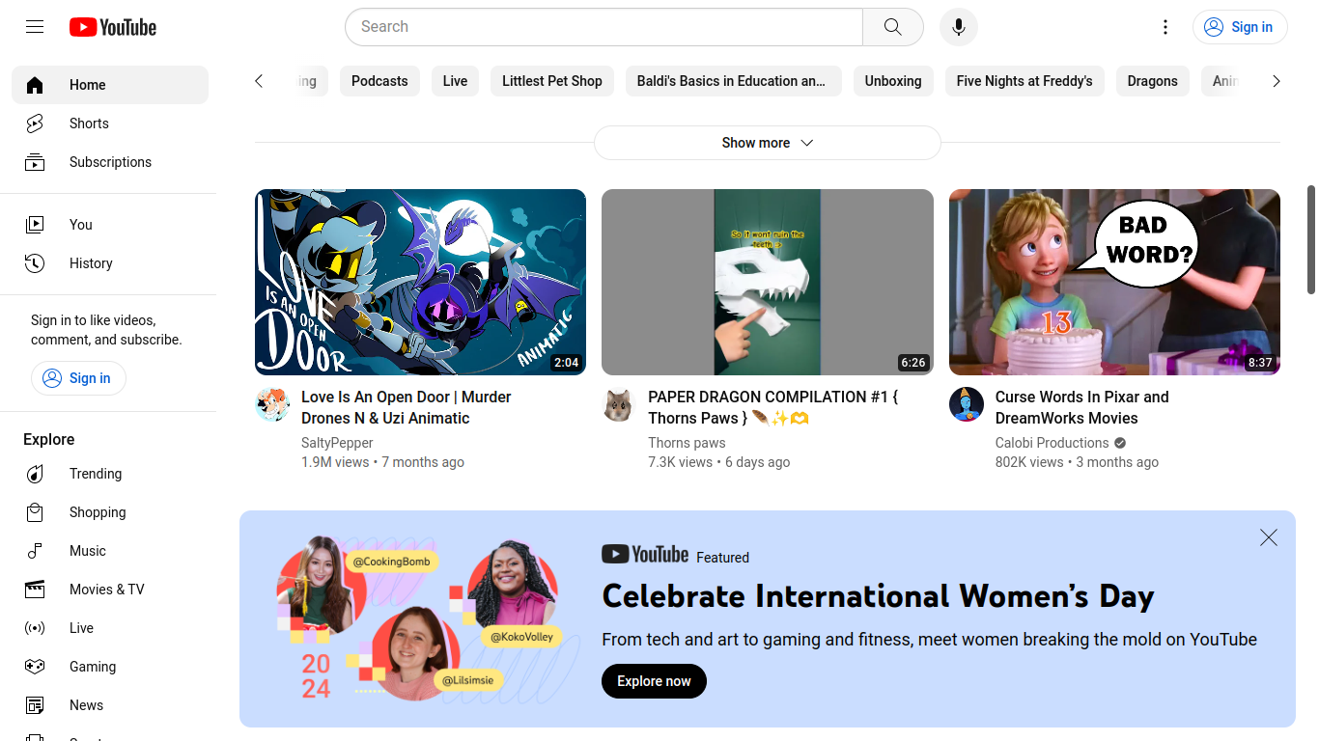Visit Thorns paws channel name link
This screenshot has width=1319, height=741.
(x=687, y=443)
